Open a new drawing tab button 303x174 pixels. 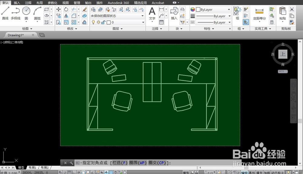pyautogui.click(x=42, y=35)
